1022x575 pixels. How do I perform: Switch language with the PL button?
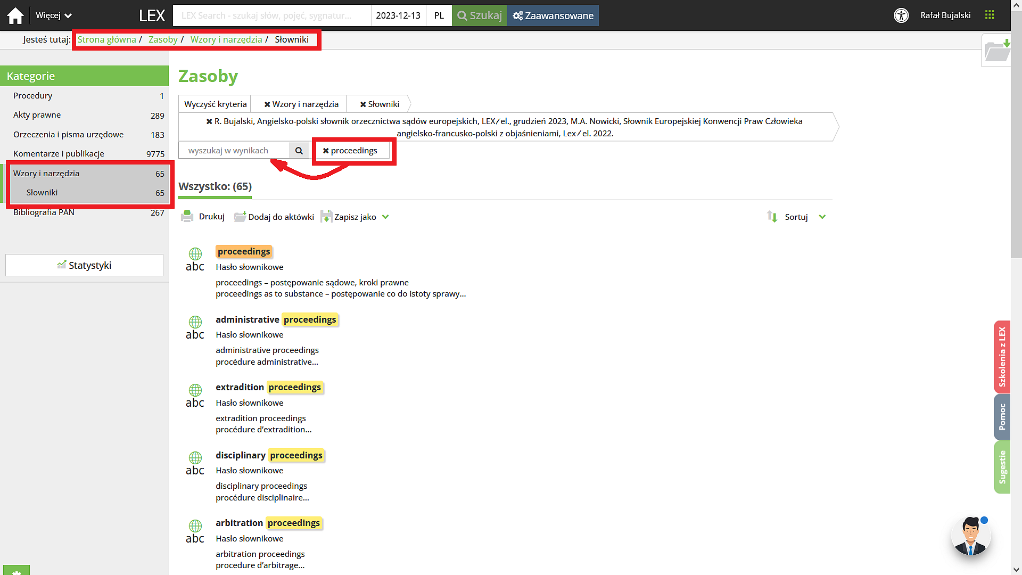(439, 15)
